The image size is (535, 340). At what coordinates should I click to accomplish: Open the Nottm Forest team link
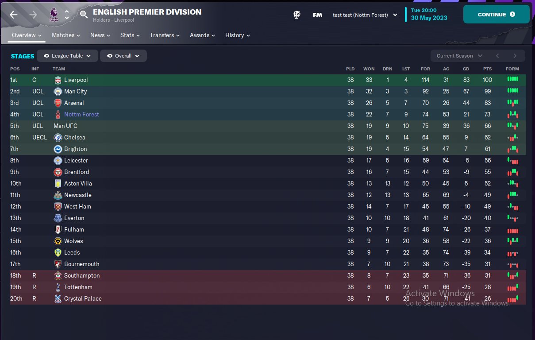(x=81, y=115)
